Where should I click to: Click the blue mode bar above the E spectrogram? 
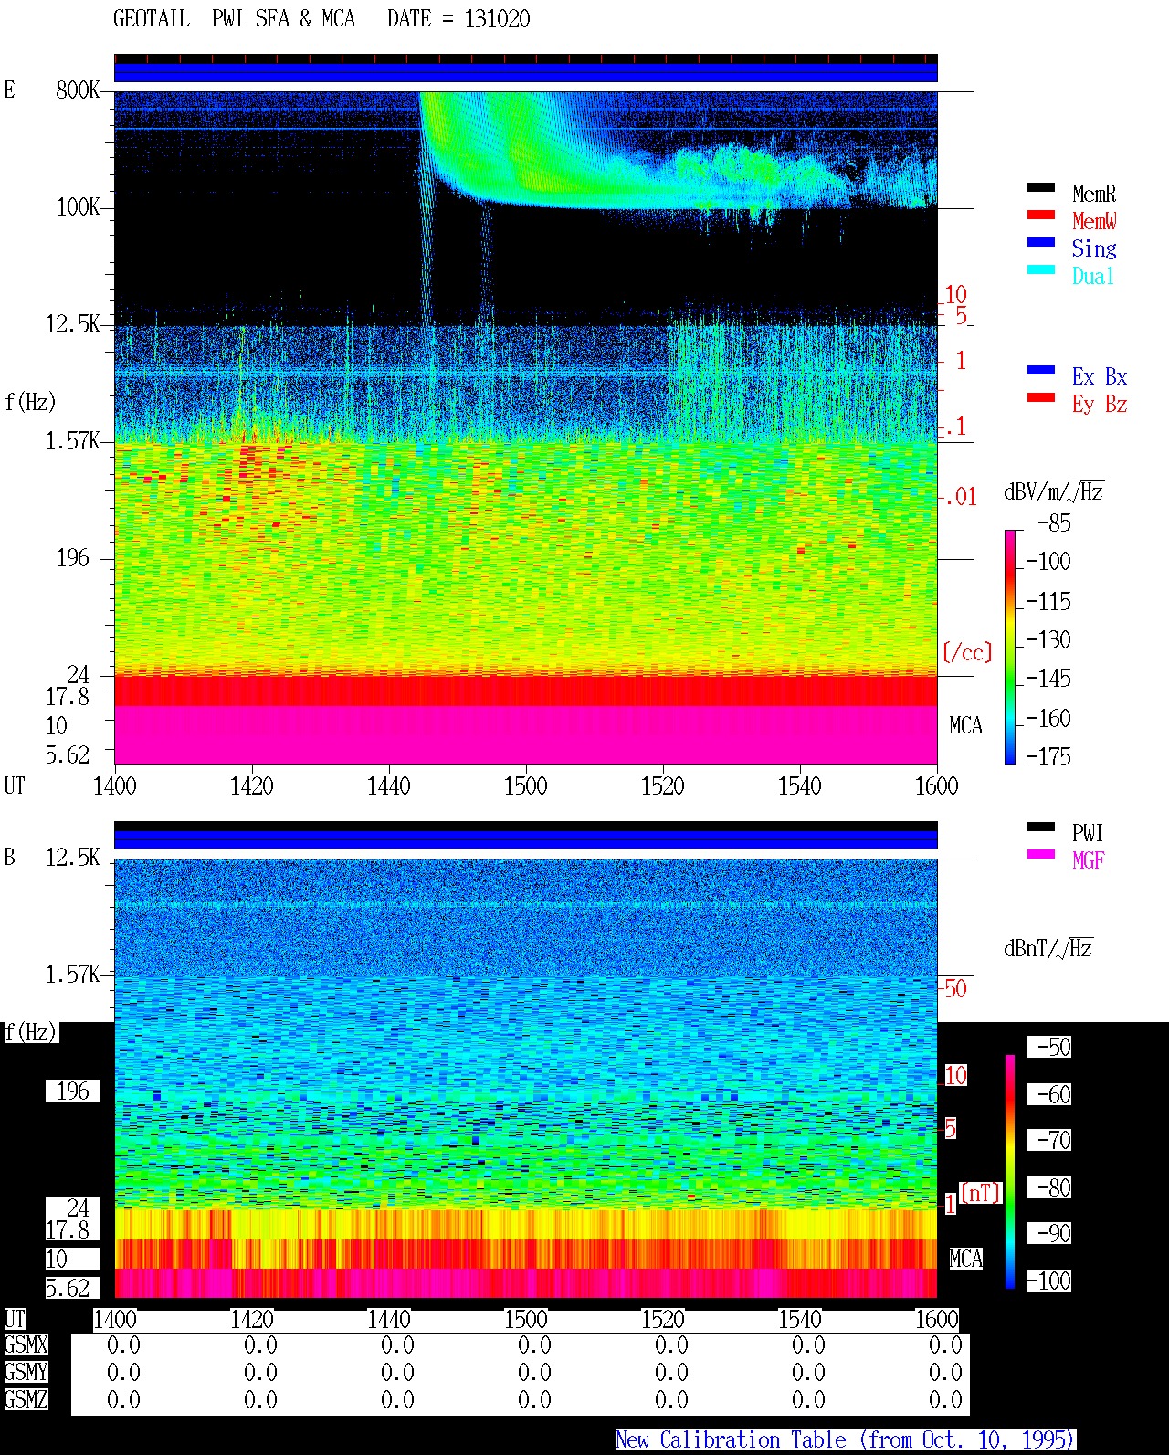525,71
